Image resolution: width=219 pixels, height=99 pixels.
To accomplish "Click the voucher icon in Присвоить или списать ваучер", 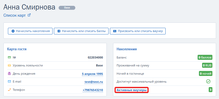I will point(115,31).
